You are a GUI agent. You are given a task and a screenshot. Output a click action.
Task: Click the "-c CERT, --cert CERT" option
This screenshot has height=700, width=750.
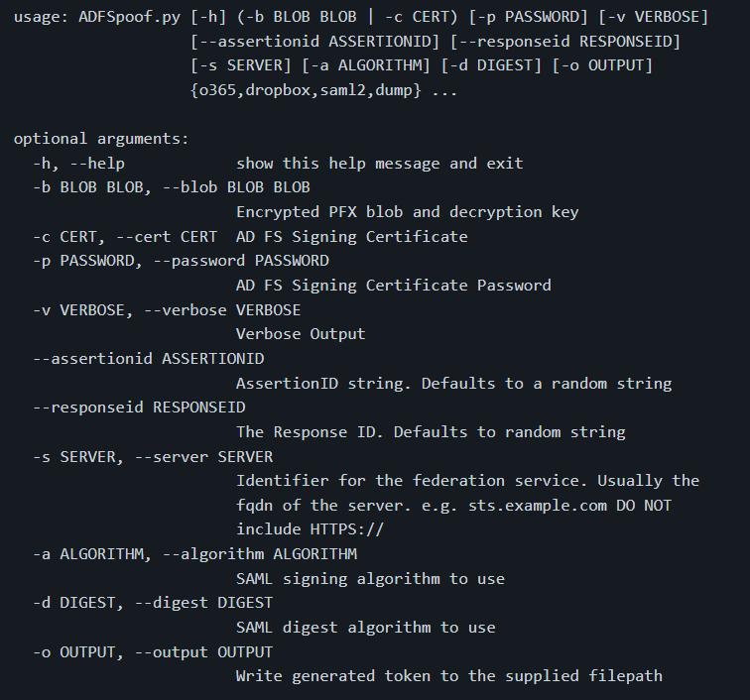point(125,237)
